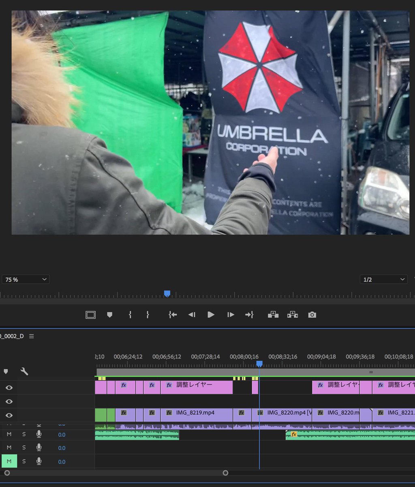415x487 pixels.
Task: Click timecode 00;06;56;12 on the ruler
Action: [x=167, y=357]
